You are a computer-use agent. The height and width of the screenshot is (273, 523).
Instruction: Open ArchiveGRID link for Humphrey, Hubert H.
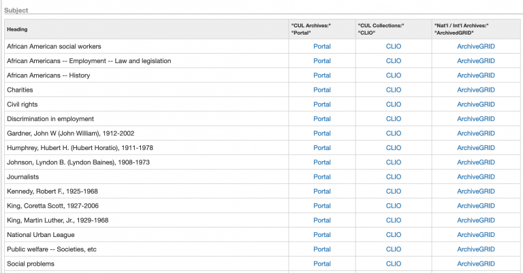click(x=476, y=148)
